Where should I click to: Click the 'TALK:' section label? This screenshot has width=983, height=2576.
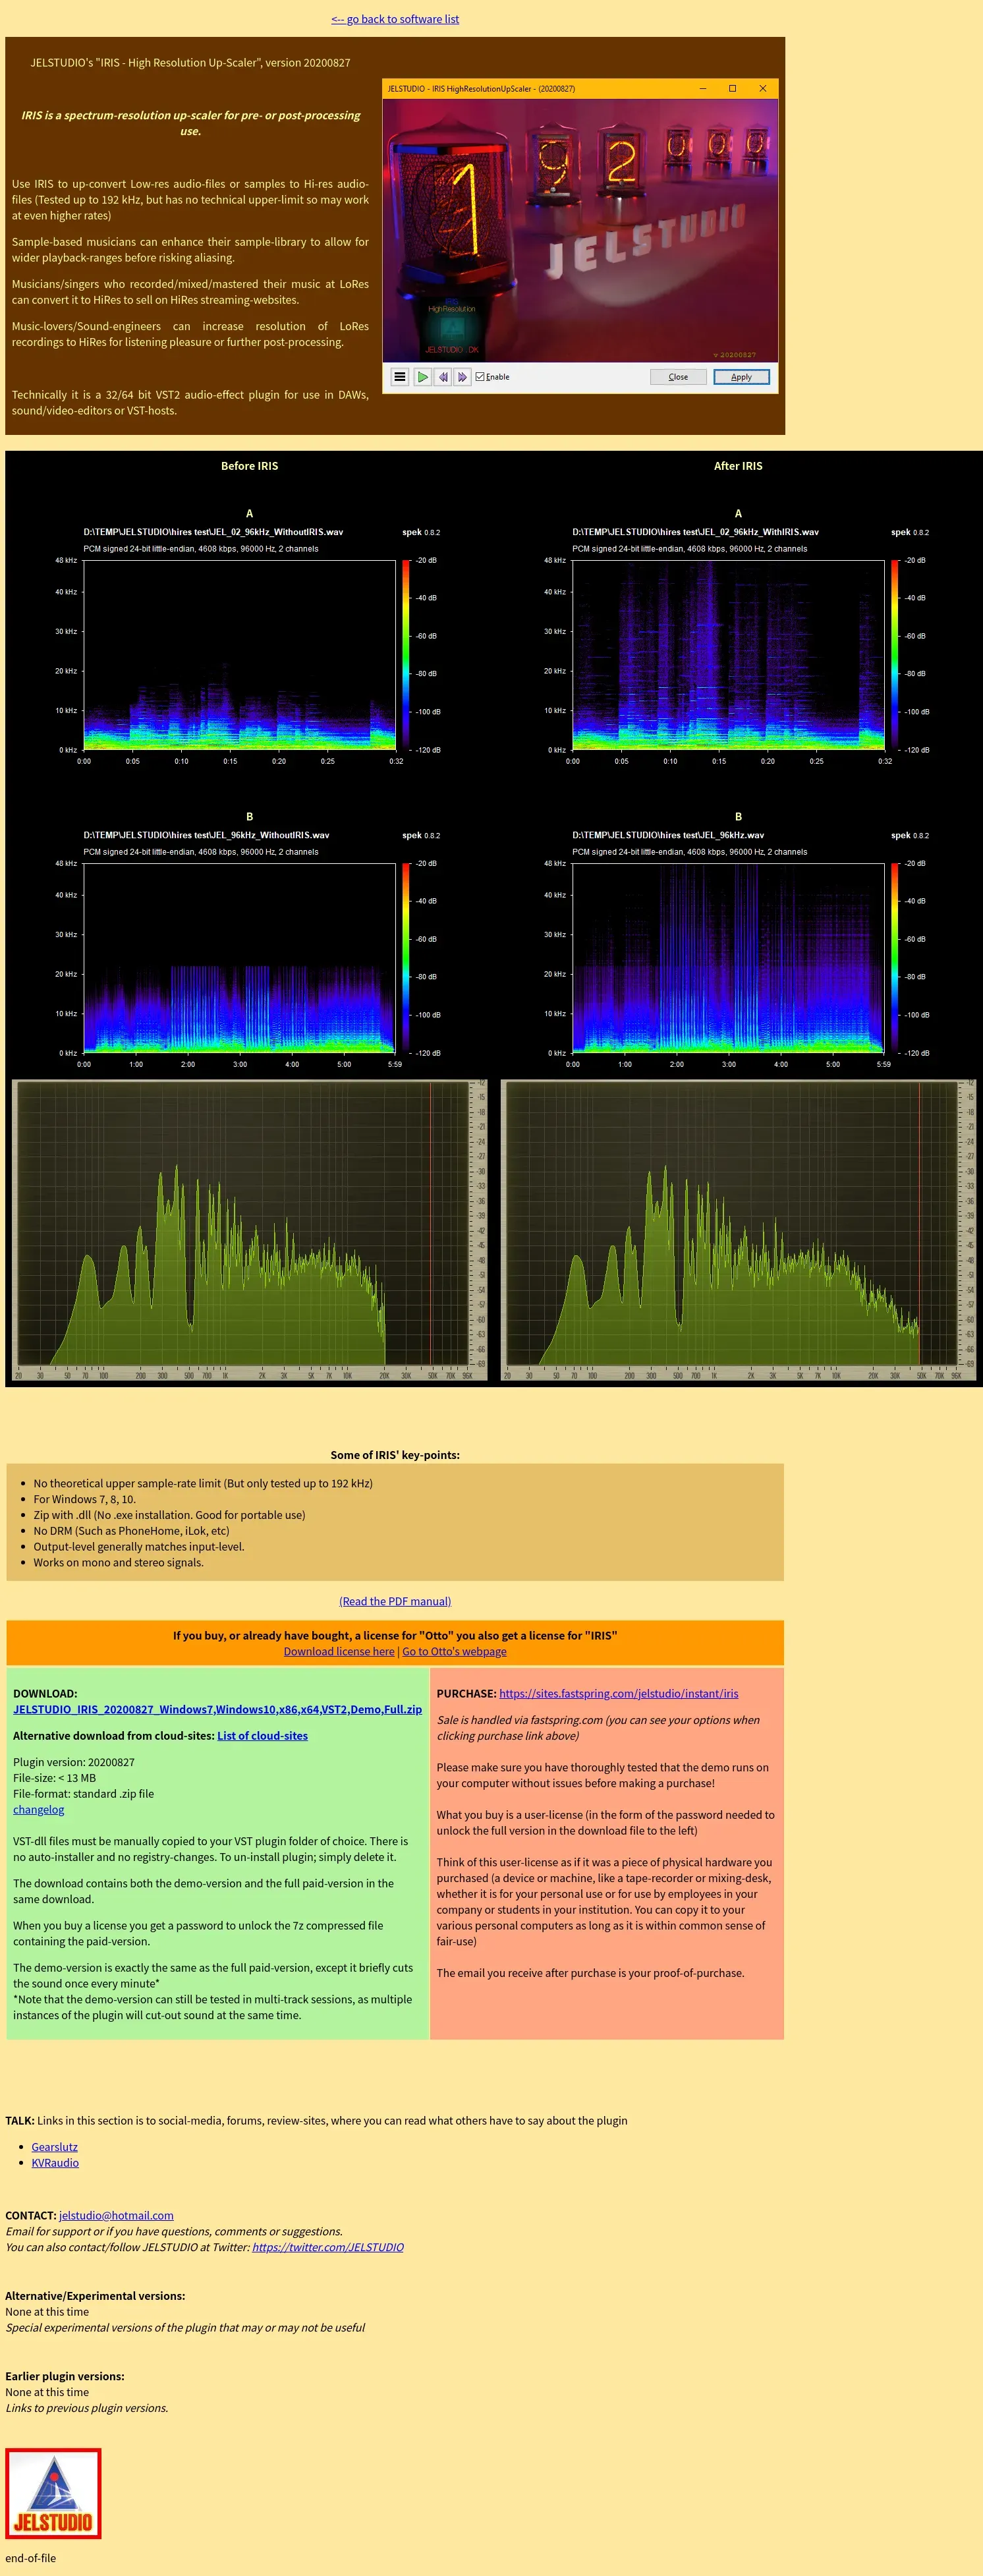[x=20, y=2120]
